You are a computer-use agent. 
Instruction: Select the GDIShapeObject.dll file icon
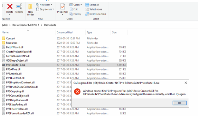3,60
